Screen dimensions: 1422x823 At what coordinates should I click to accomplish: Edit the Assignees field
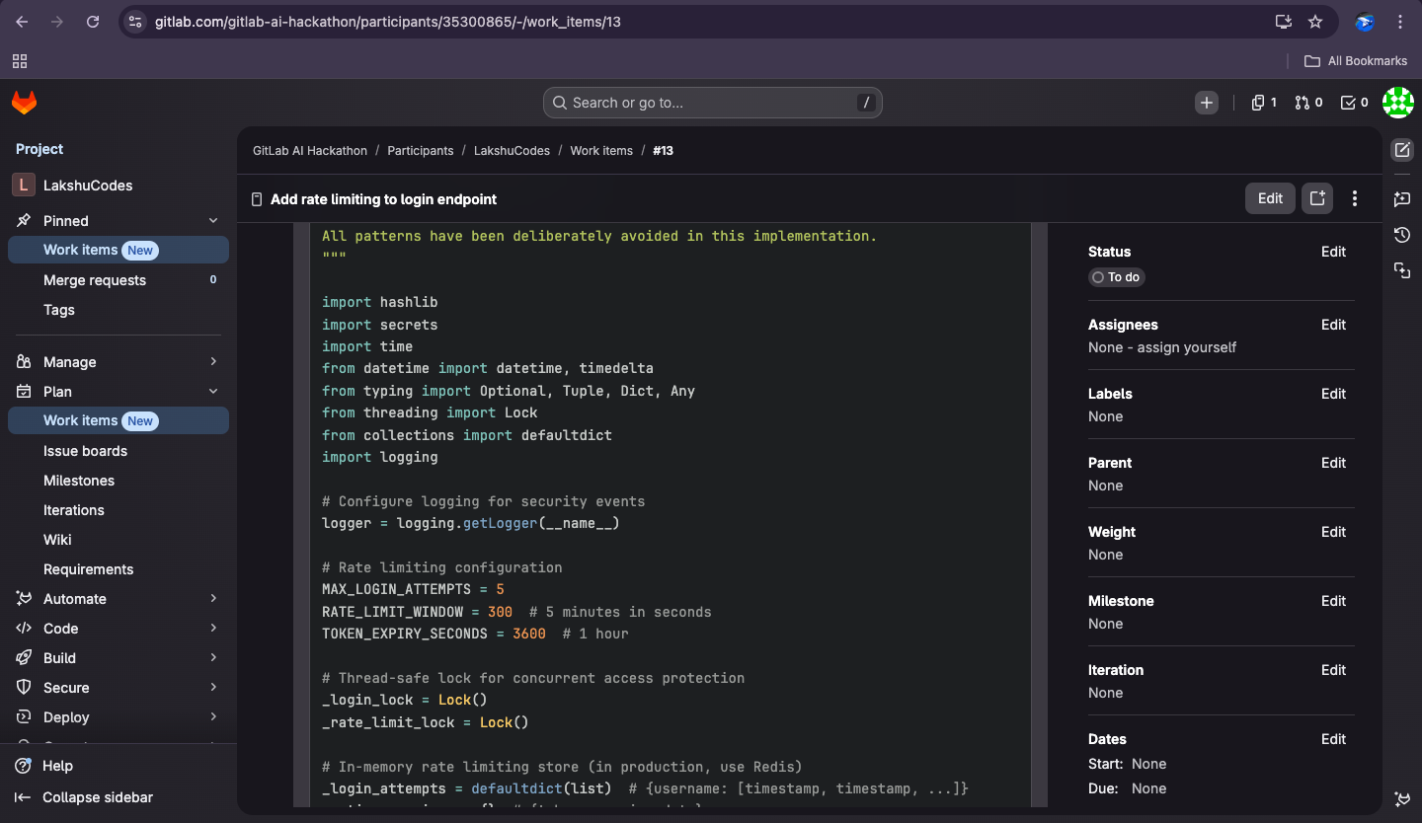coord(1333,325)
